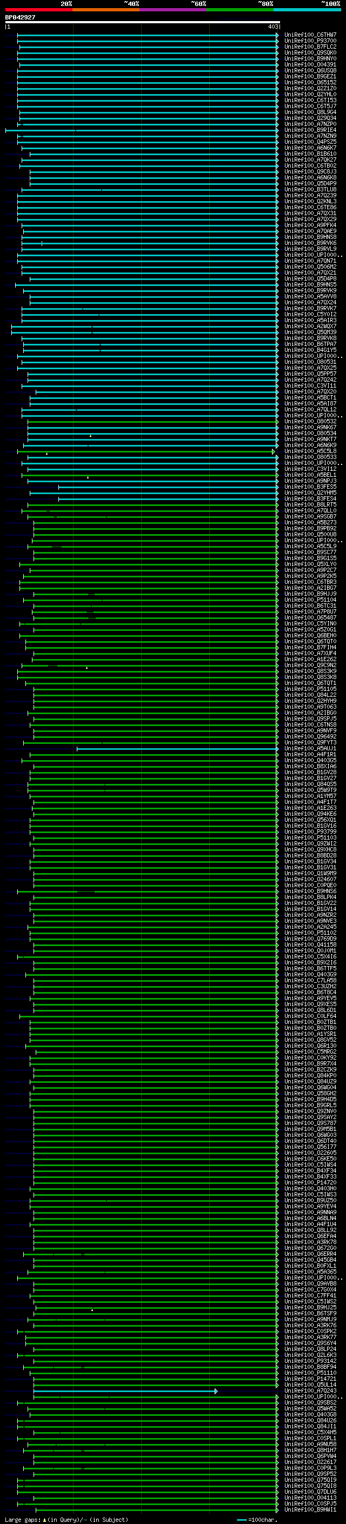Select hit label UniRef100_Q2Z1Z0

310,89
